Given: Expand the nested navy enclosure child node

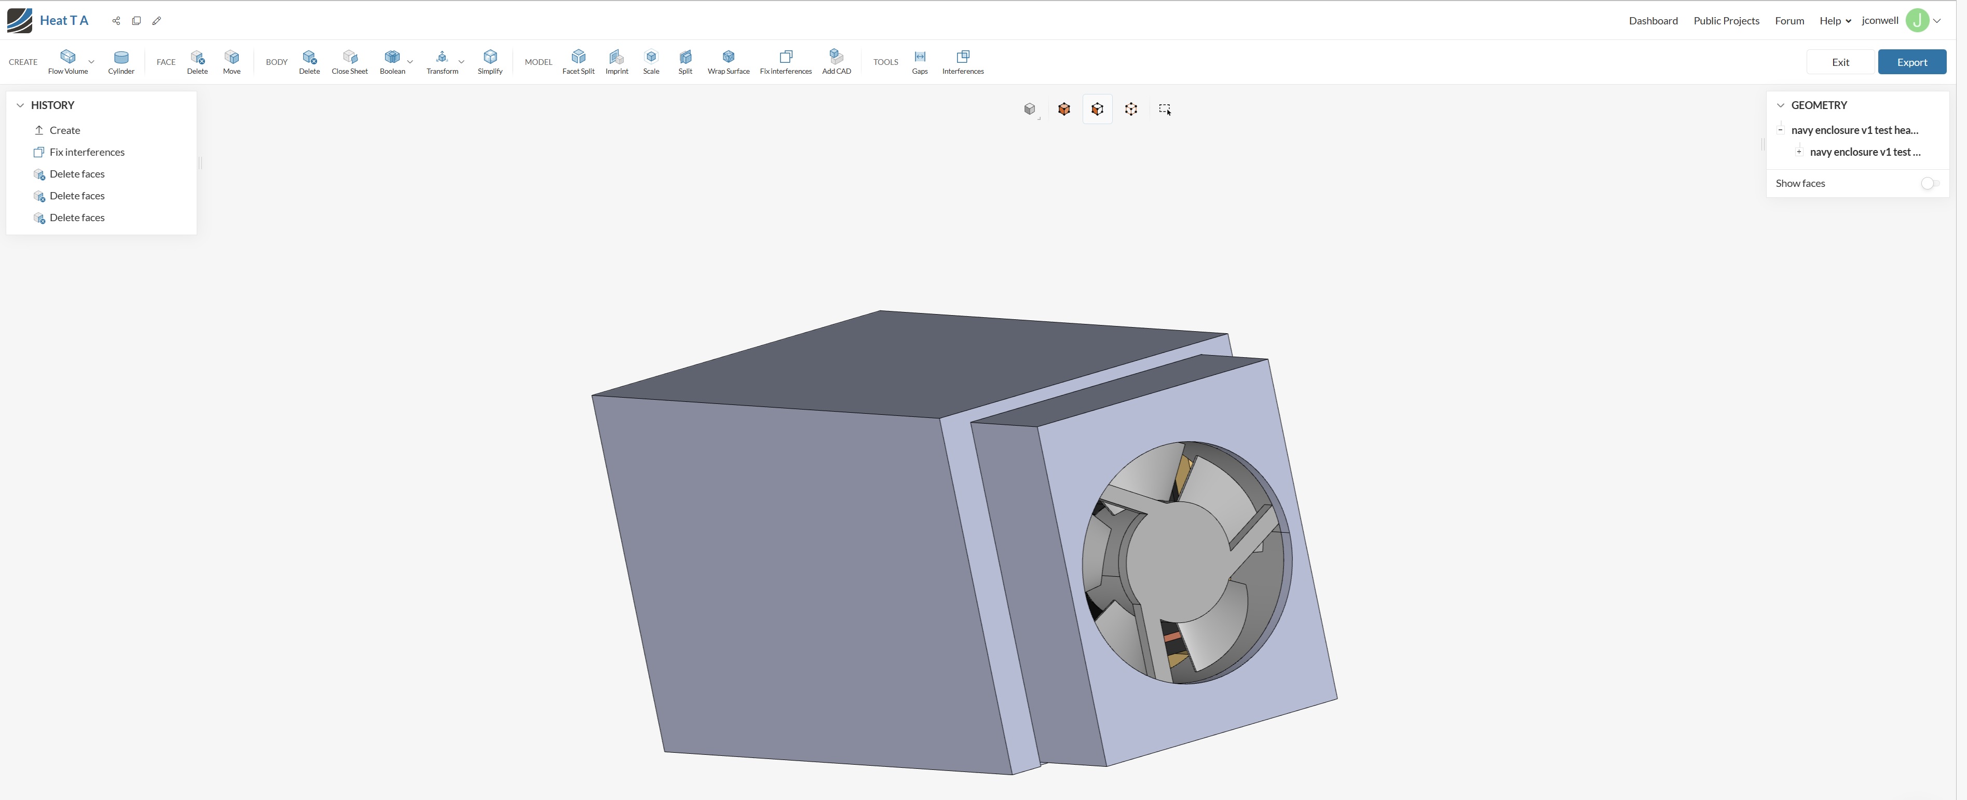Looking at the screenshot, I should (1799, 152).
